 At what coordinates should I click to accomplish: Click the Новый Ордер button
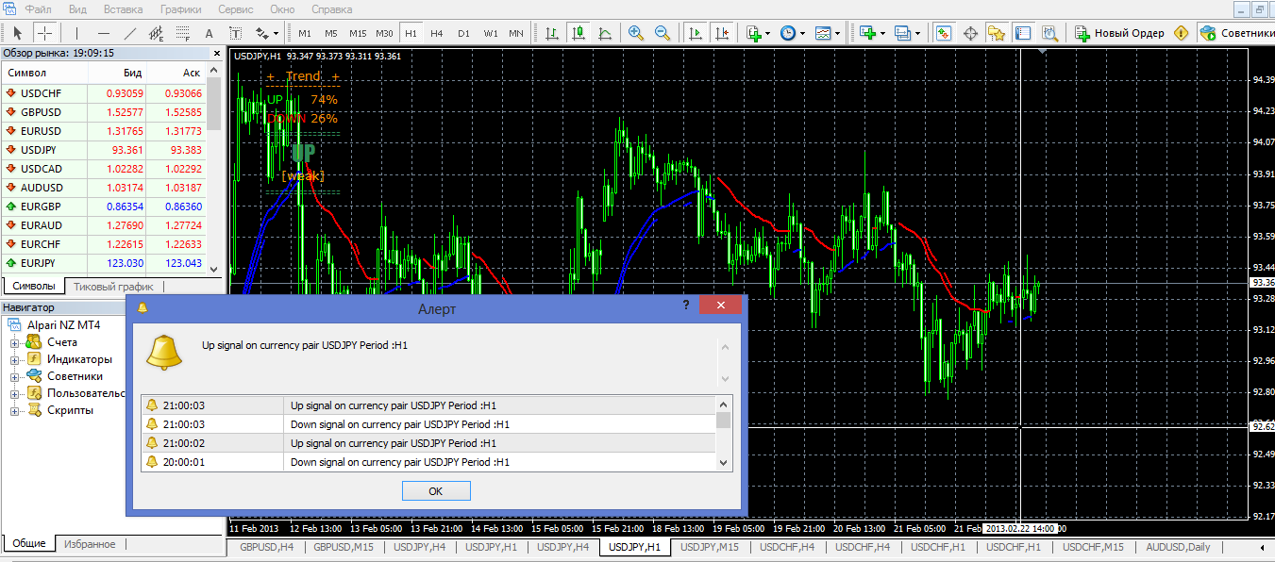pos(1120,33)
